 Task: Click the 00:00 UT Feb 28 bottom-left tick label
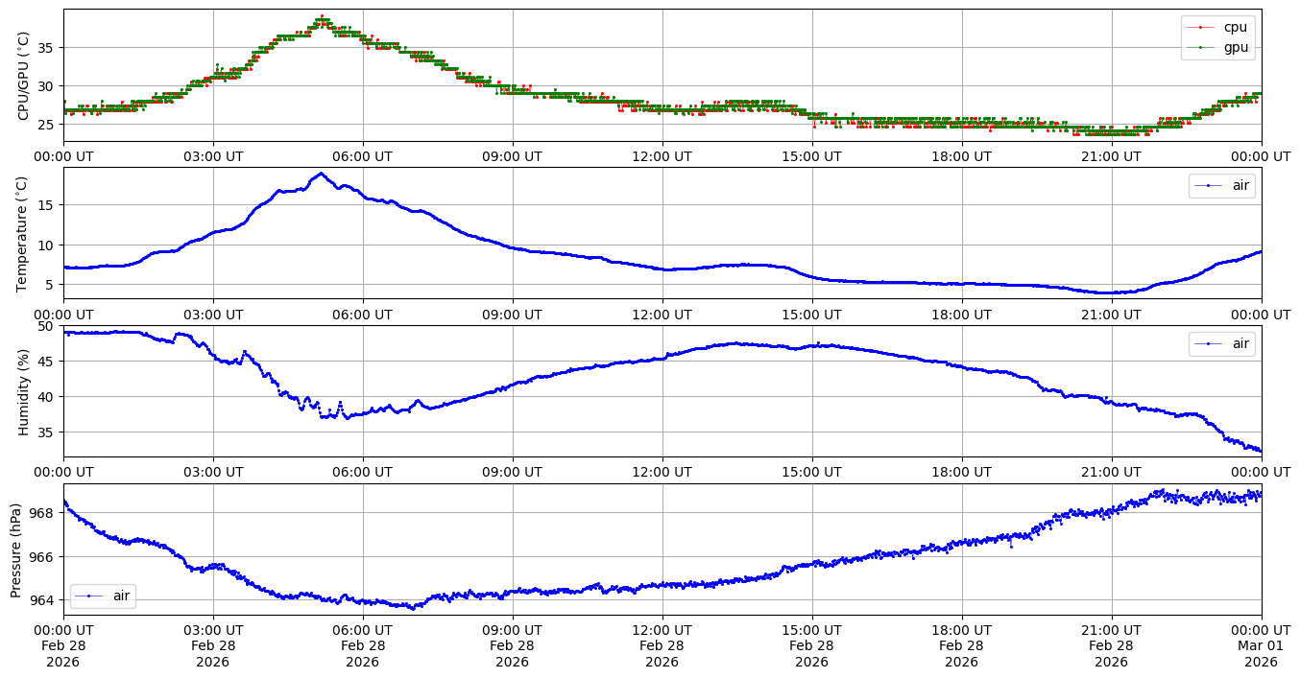tap(63, 645)
